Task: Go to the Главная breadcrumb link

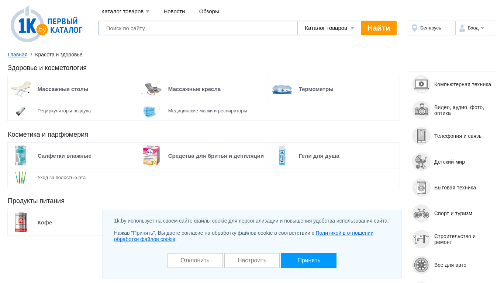Action: click(18, 55)
